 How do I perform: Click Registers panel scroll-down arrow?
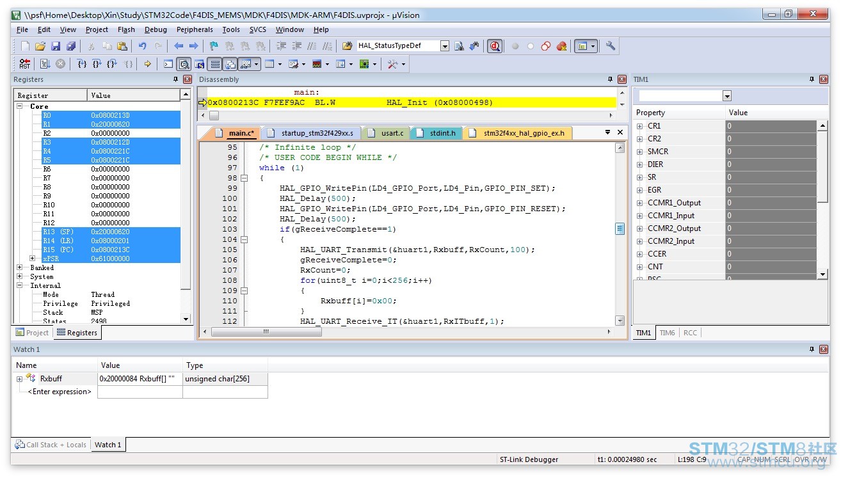pyautogui.click(x=186, y=319)
